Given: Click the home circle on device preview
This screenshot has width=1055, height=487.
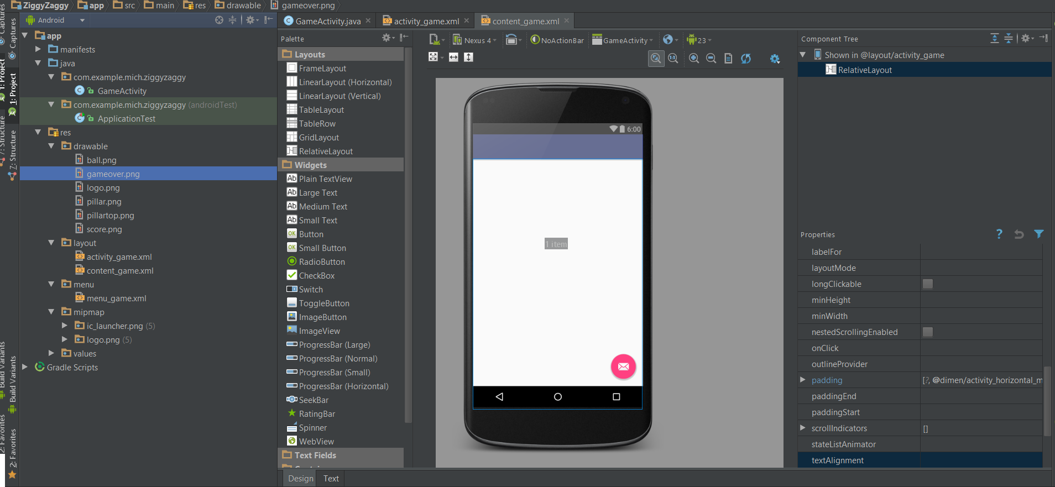Looking at the screenshot, I should point(557,397).
